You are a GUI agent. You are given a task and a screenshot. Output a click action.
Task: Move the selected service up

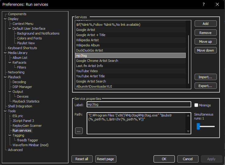coord(206,42)
